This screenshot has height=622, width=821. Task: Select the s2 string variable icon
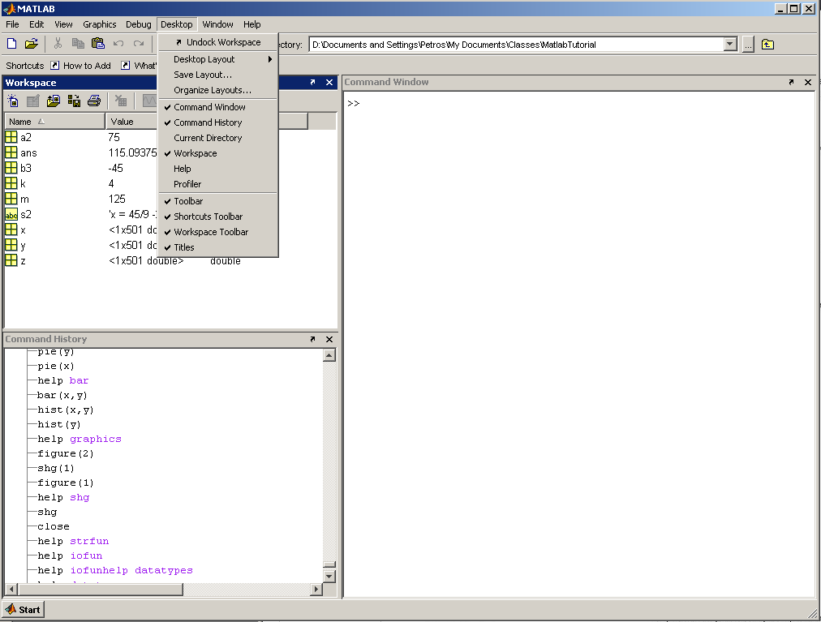point(11,215)
